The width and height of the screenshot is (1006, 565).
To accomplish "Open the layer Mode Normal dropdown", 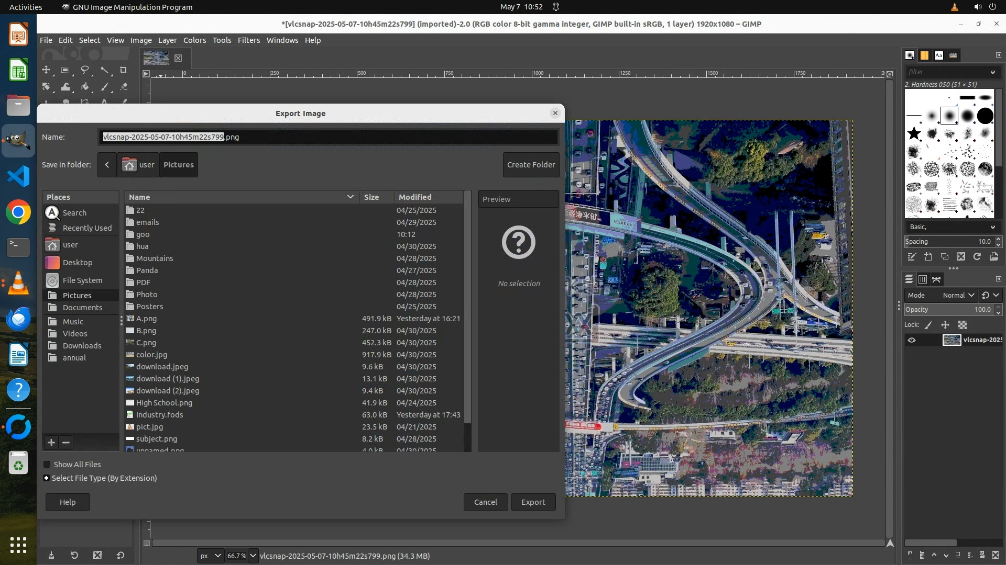I will 958,295.
